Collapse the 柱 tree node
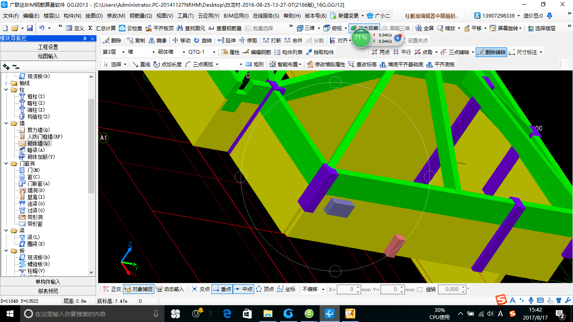 6,90
